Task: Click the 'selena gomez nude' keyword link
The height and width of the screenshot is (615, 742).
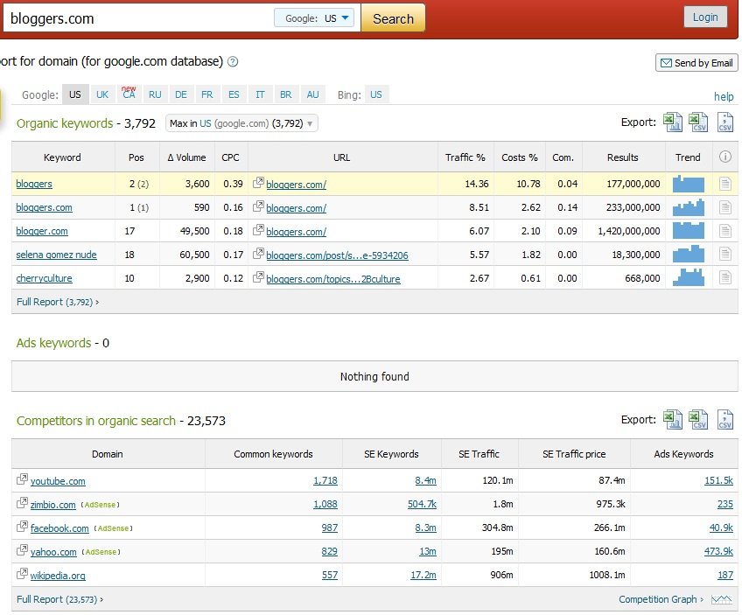Action: [x=56, y=255]
